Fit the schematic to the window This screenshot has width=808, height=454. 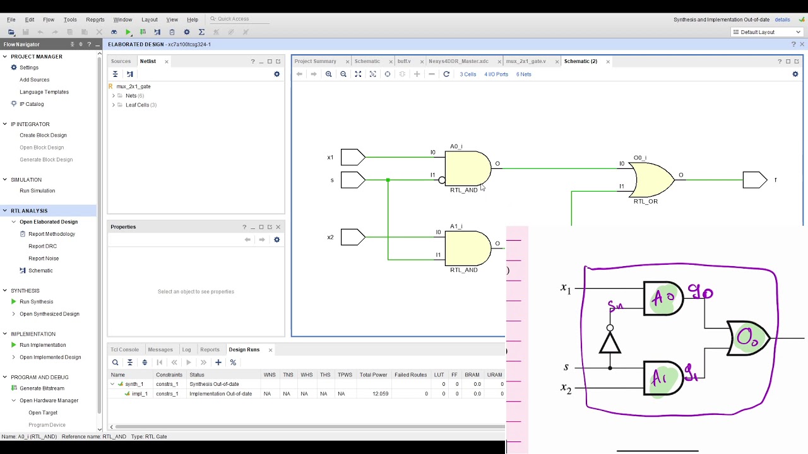click(358, 74)
